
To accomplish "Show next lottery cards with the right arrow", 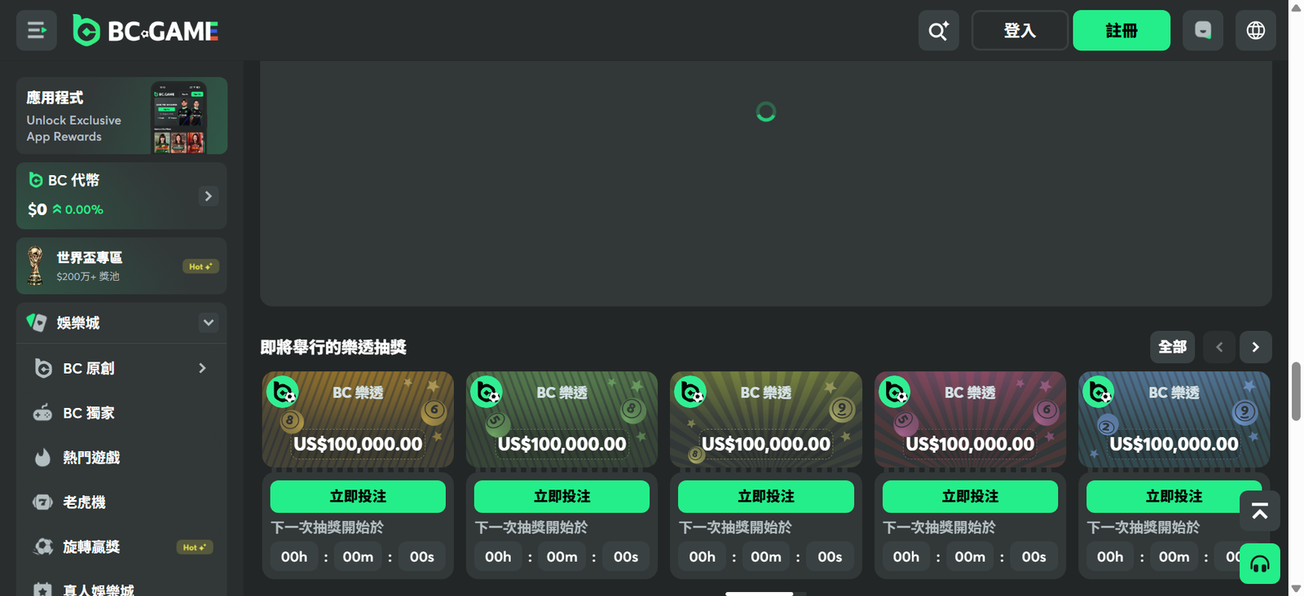I will 1256,347.
